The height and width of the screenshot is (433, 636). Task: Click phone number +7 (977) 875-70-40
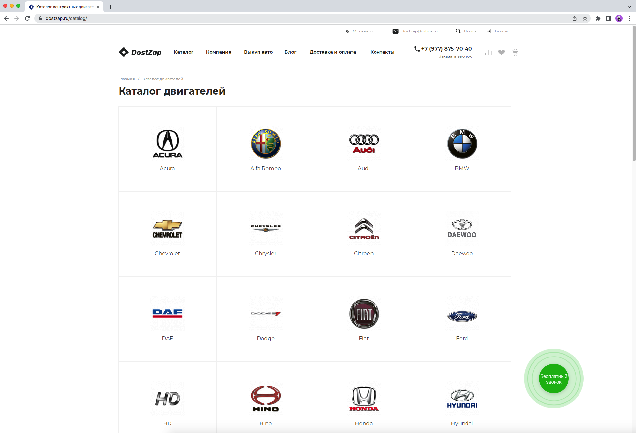pyautogui.click(x=446, y=49)
